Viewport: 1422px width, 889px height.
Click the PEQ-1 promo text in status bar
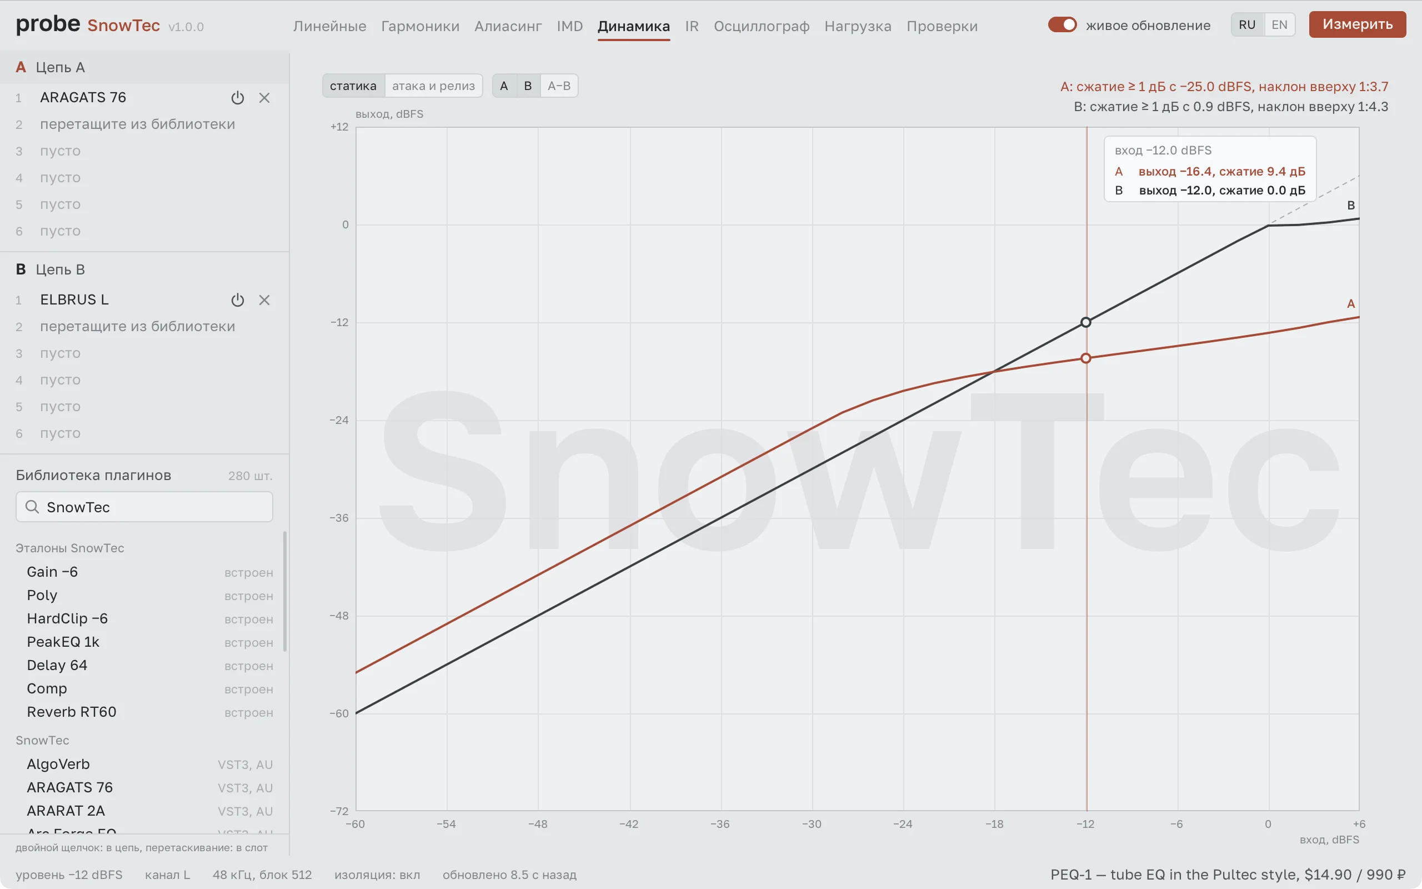[1228, 875]
